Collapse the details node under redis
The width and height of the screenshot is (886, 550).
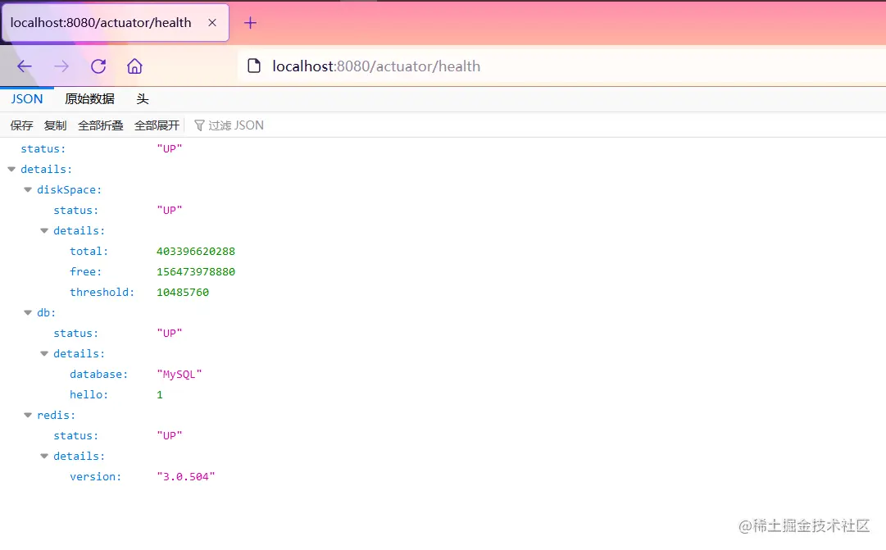44,457
